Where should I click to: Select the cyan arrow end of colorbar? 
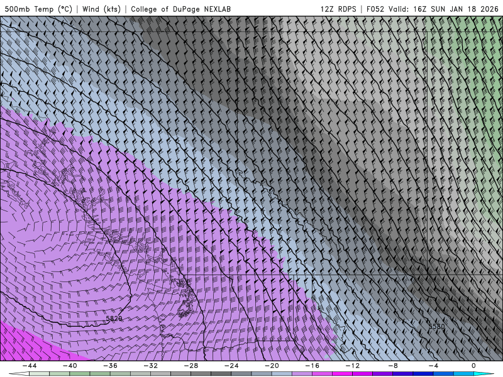tap(484, 374)
